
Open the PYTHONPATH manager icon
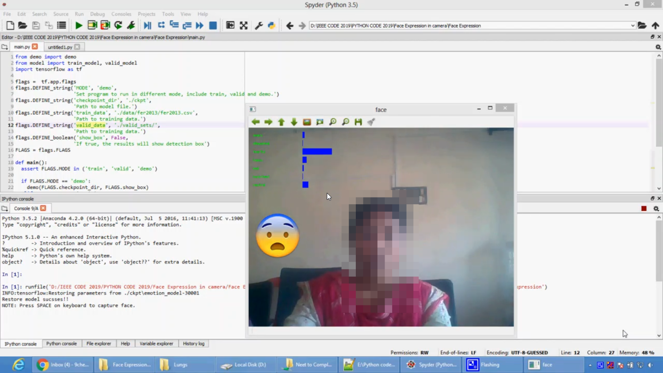272,26
